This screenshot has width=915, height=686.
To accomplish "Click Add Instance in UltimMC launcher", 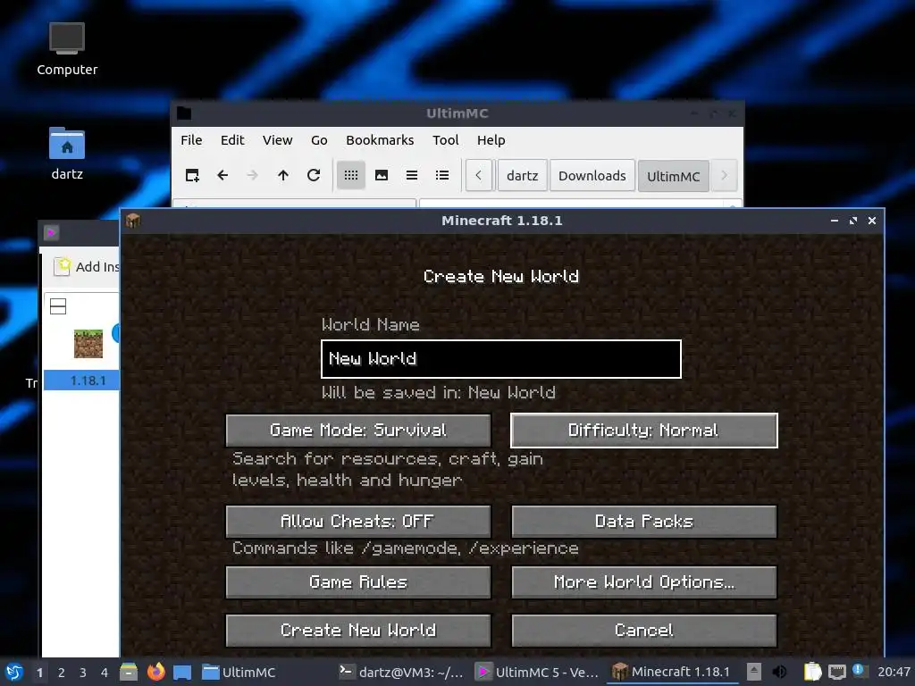I will [87, 266].
